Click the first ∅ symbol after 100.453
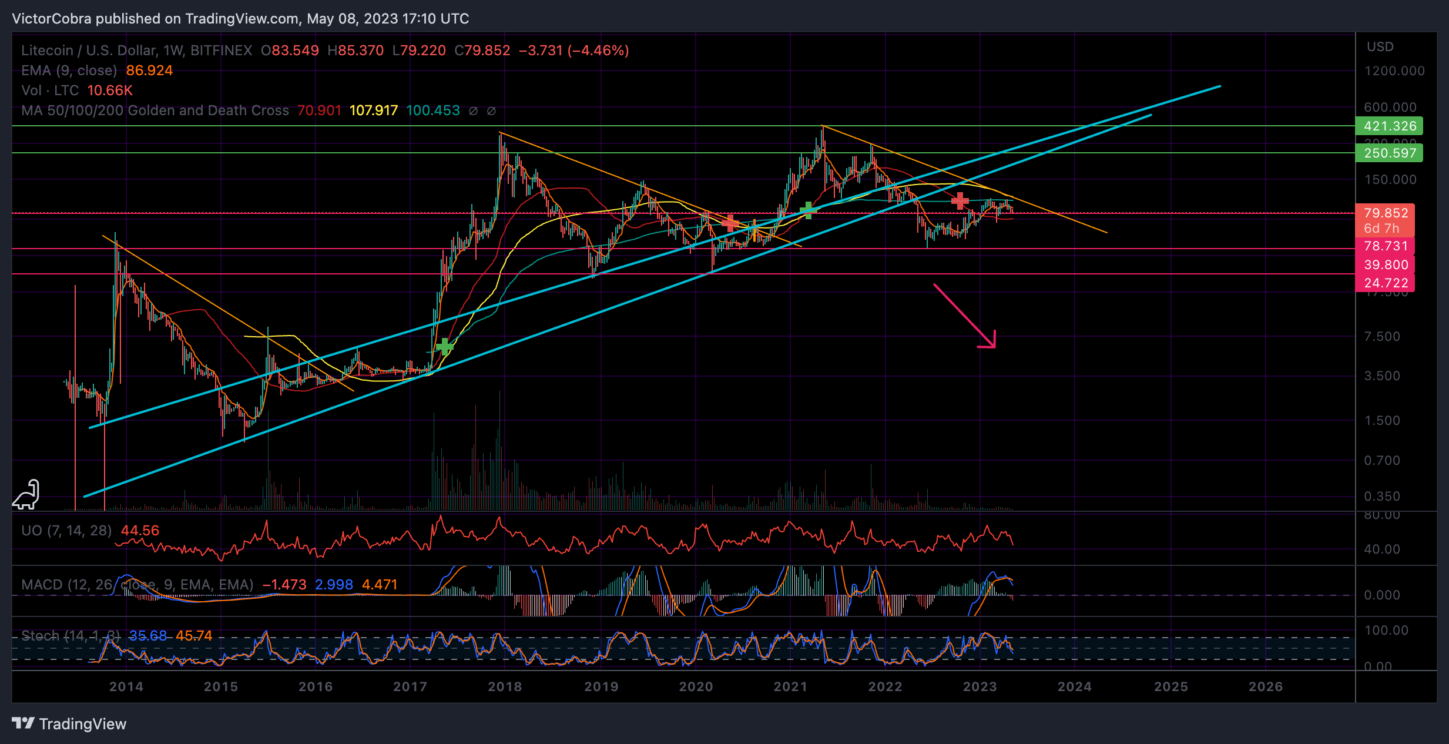This screenshot has width=1449, height=744. [473, 110]
